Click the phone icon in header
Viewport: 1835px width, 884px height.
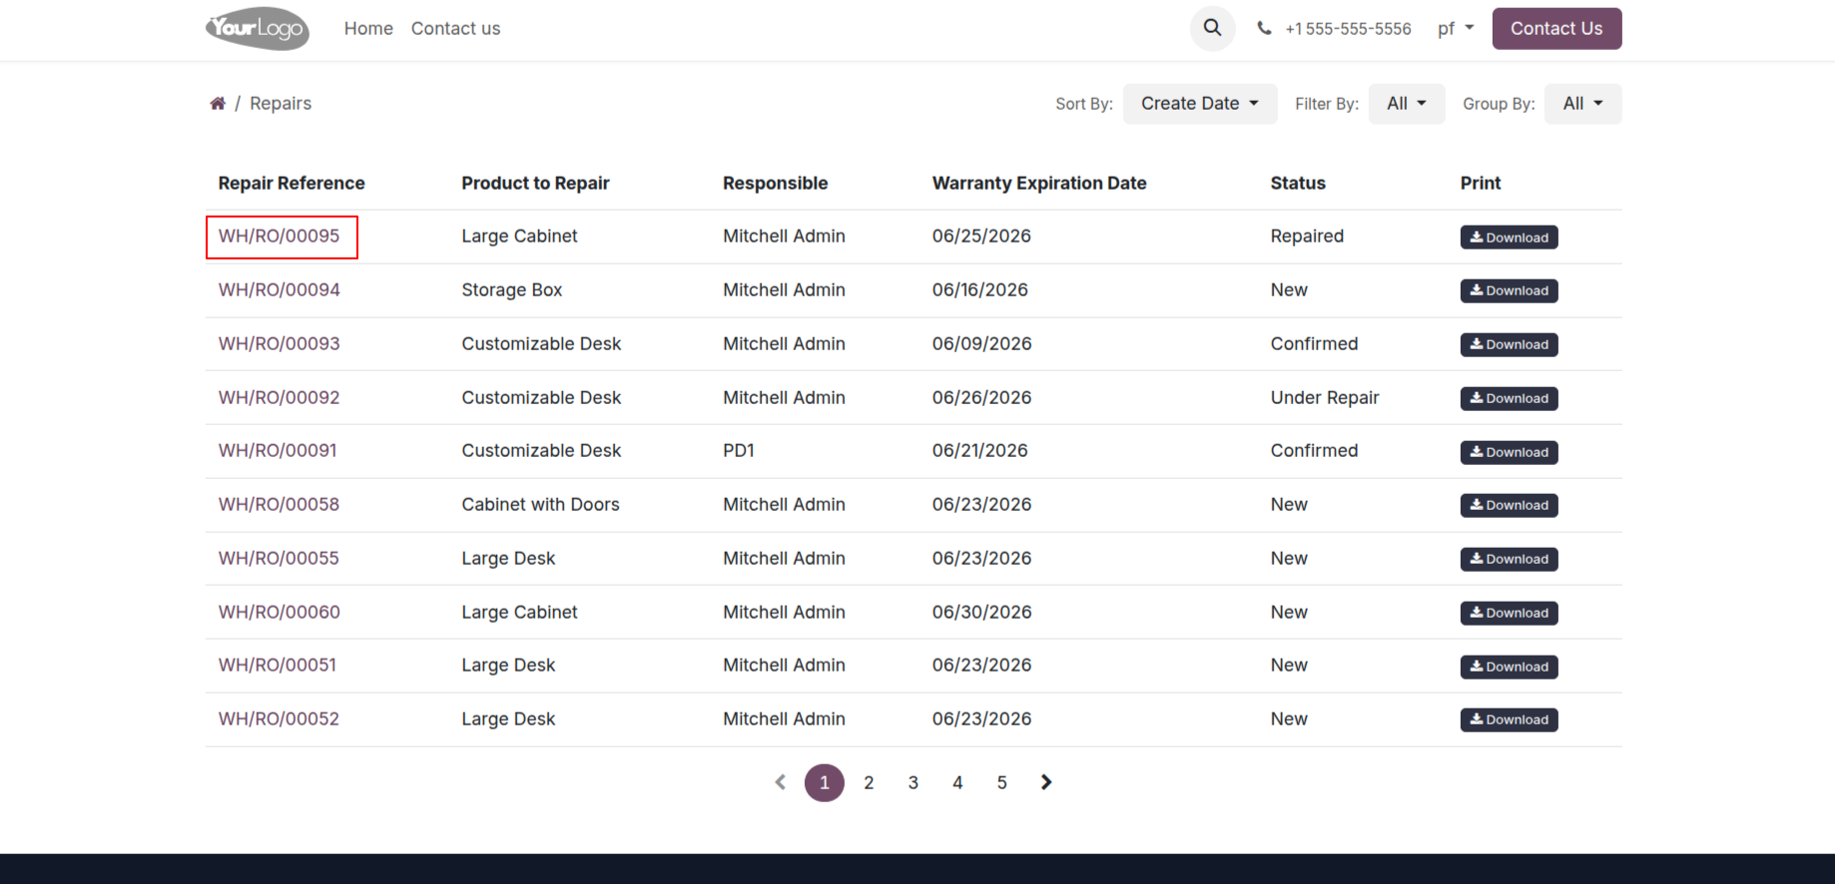click(1264, 29)
